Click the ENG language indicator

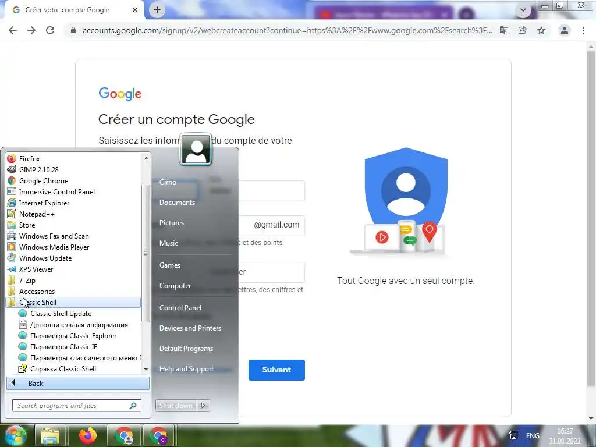tap(533, 435)
